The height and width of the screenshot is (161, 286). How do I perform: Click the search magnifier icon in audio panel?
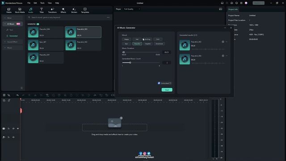click(x=29, y=17)
